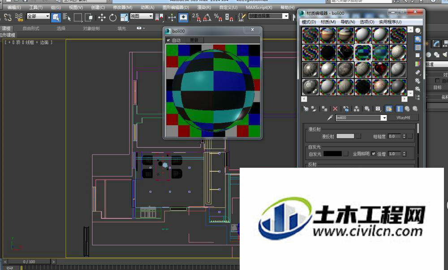Open 模式(D) menu in Material Editor

point(309,22)
